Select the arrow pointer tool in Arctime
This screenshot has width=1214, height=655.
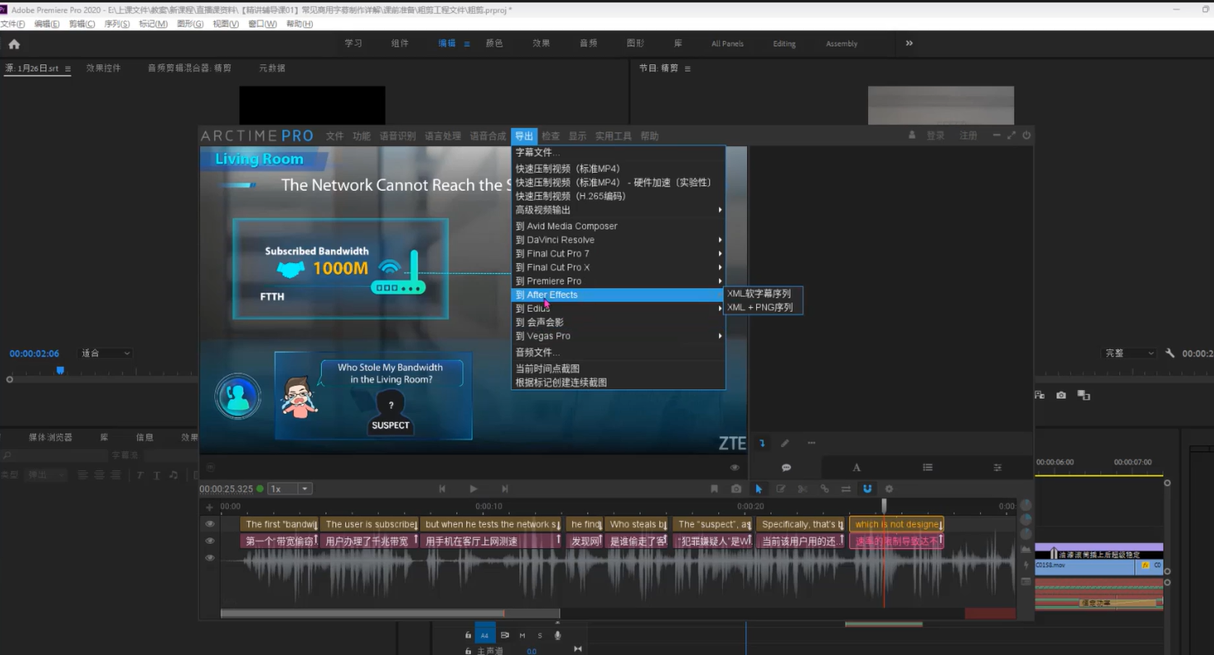click(759, 489)
